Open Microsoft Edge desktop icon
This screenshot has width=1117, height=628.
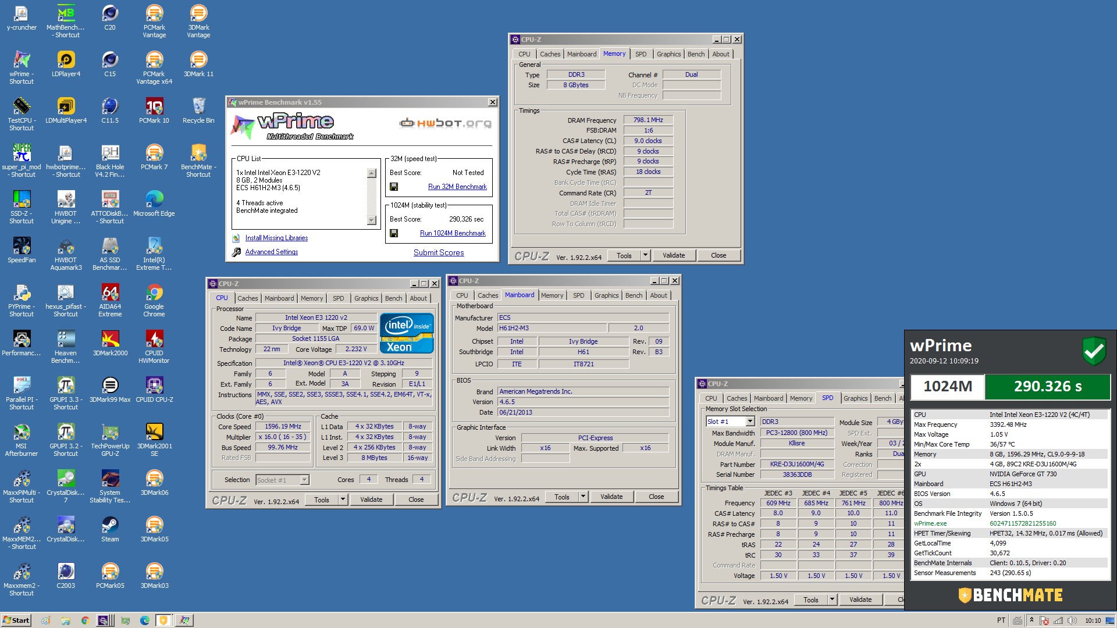coord(154,204)
